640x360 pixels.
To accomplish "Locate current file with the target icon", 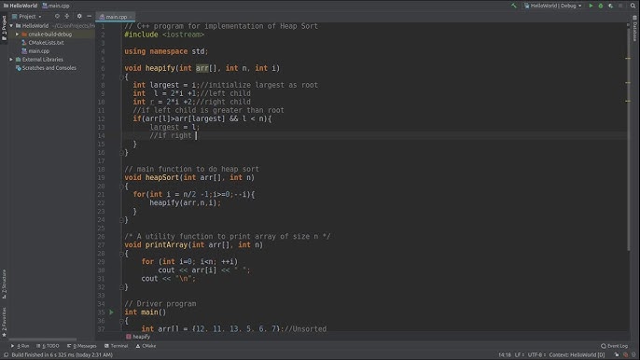I will (x=57, y=17).
